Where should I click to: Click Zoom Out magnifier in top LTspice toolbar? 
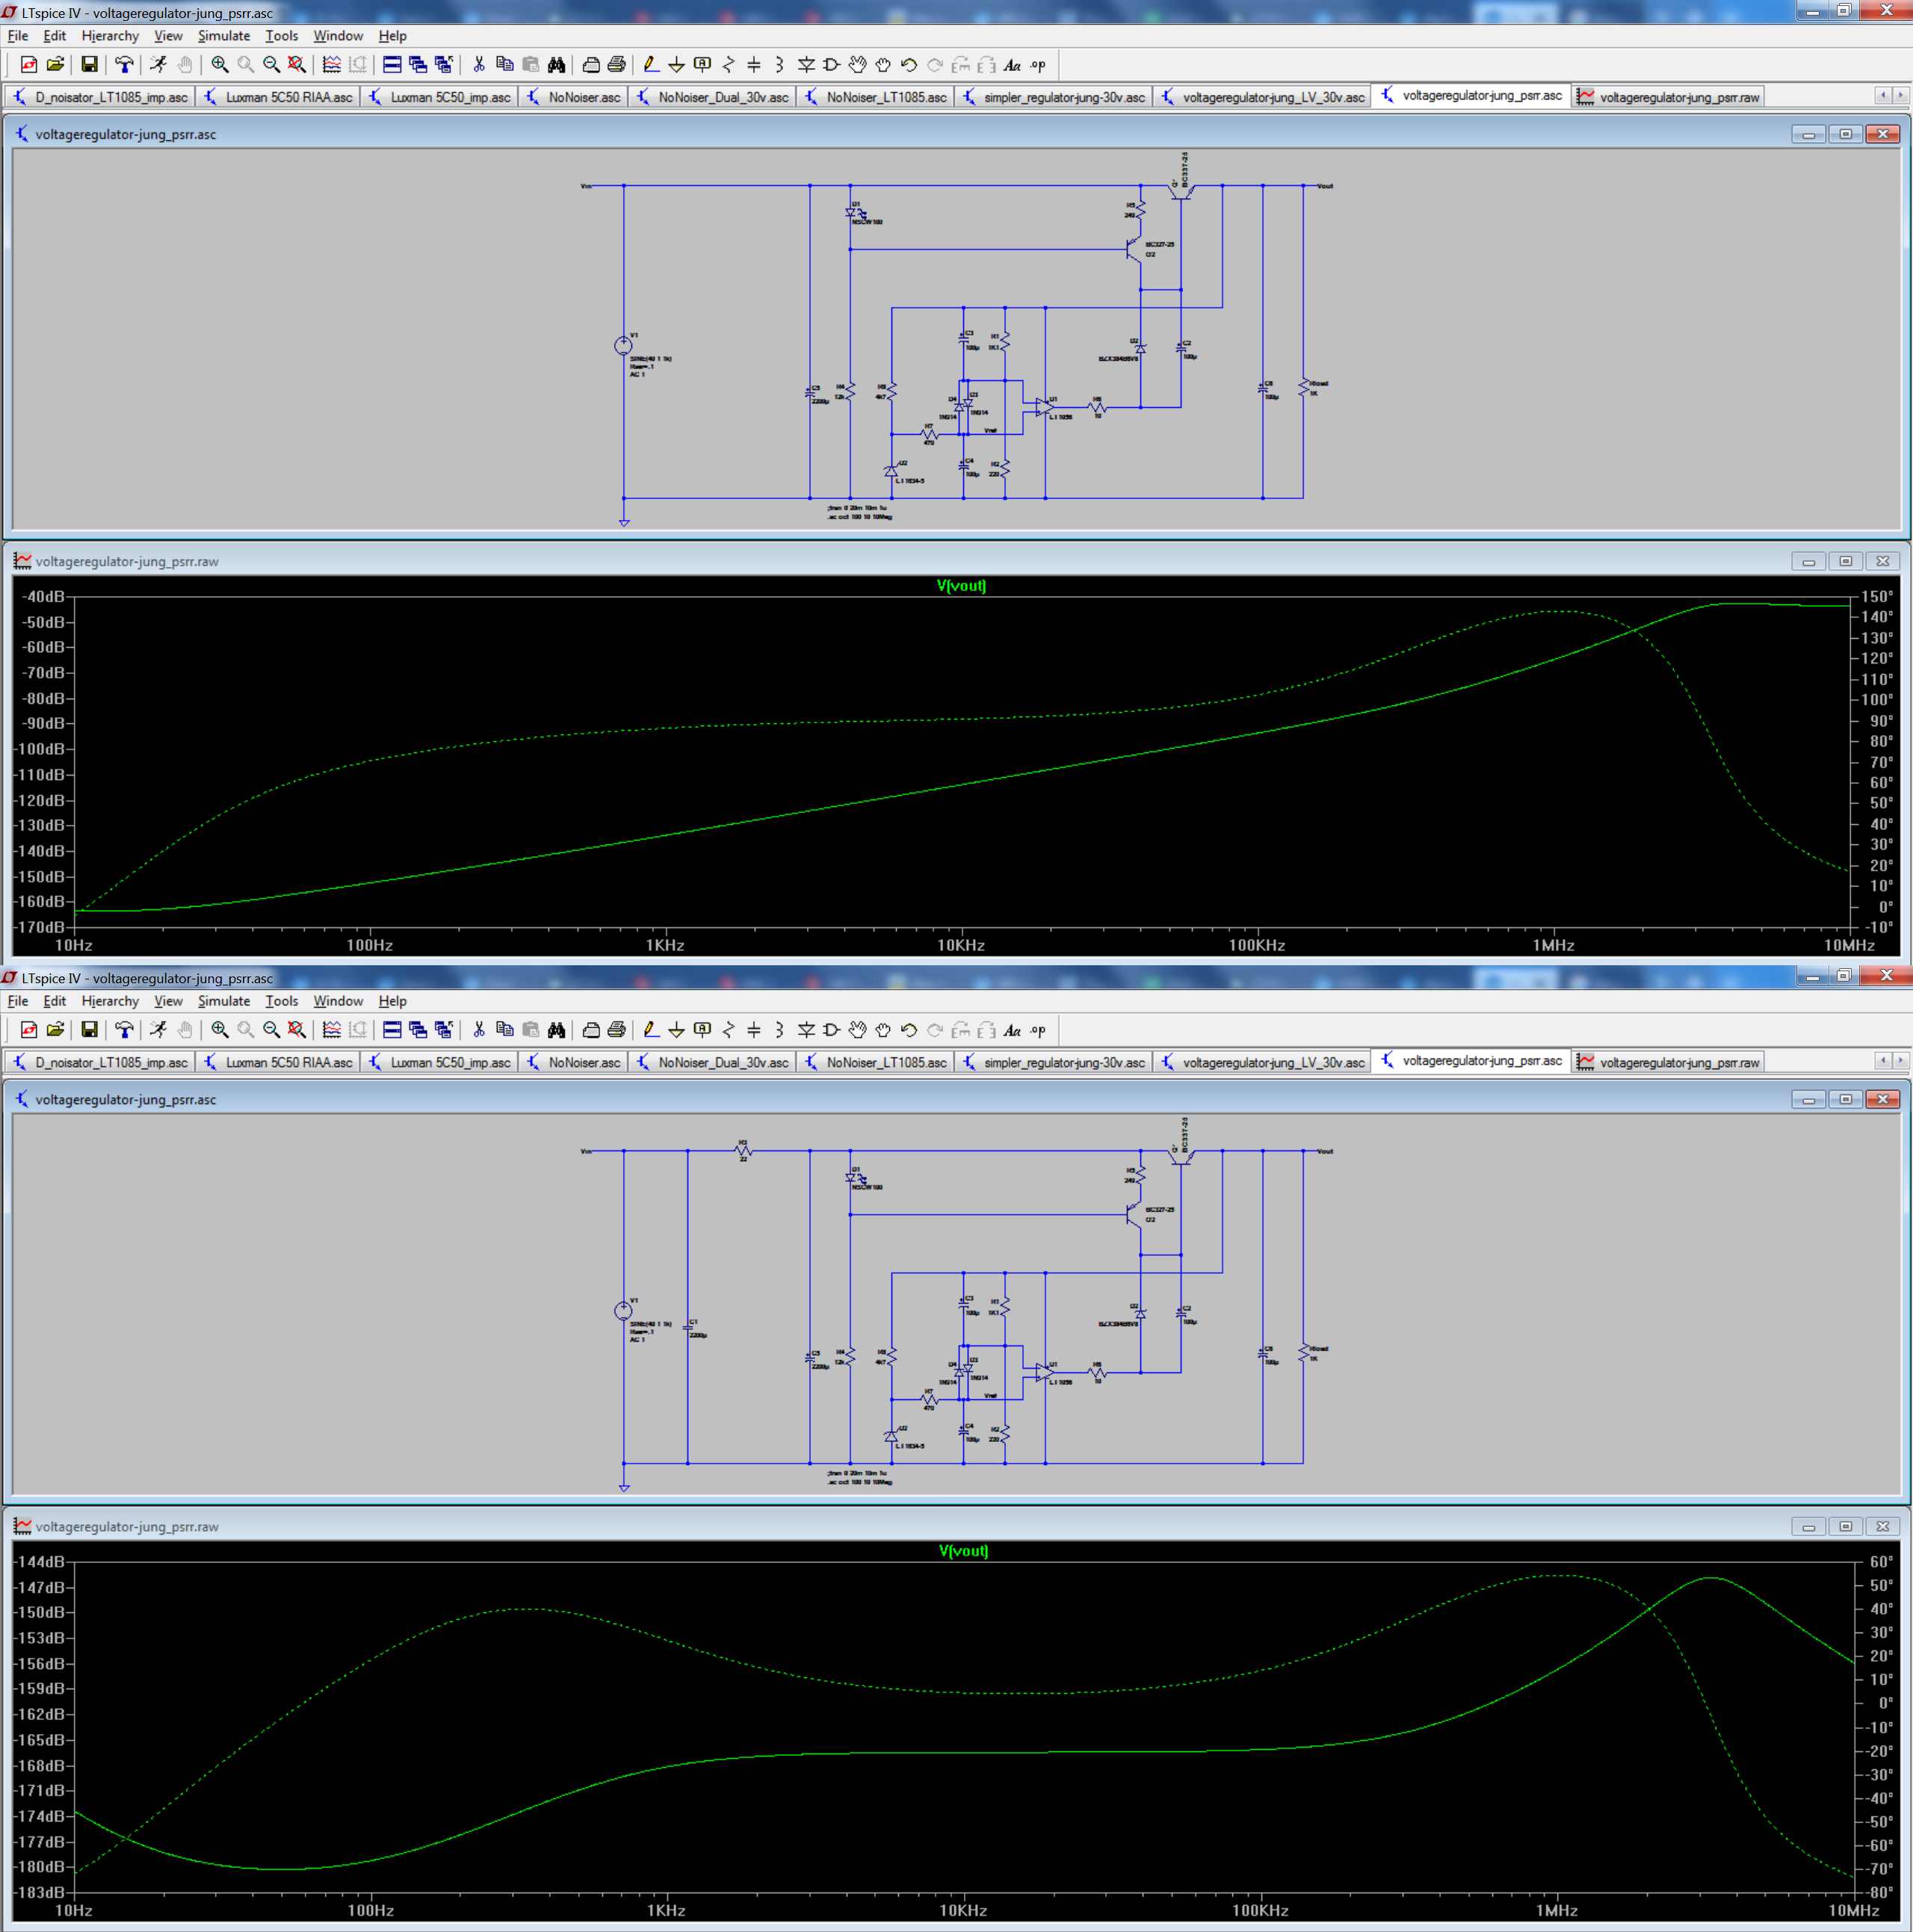point(271,65)
